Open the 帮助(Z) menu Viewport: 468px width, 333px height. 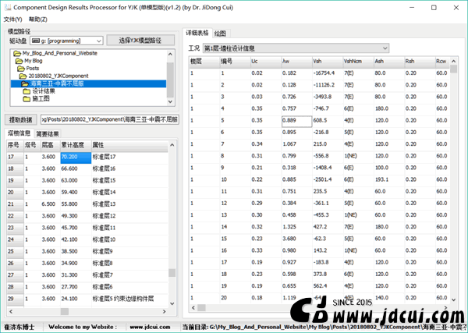tap(38, 19)
